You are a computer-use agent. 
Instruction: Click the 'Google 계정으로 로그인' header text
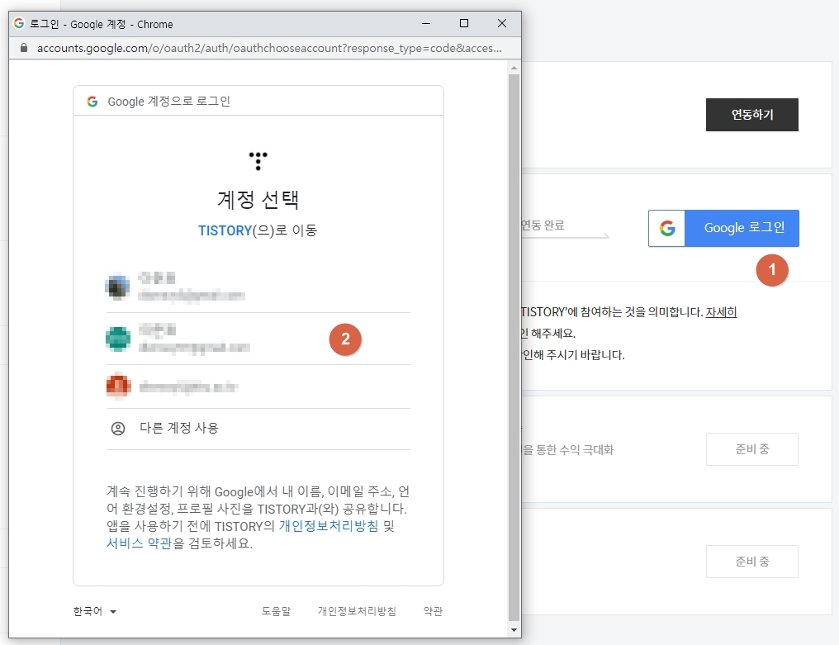[x=168, y=101]
